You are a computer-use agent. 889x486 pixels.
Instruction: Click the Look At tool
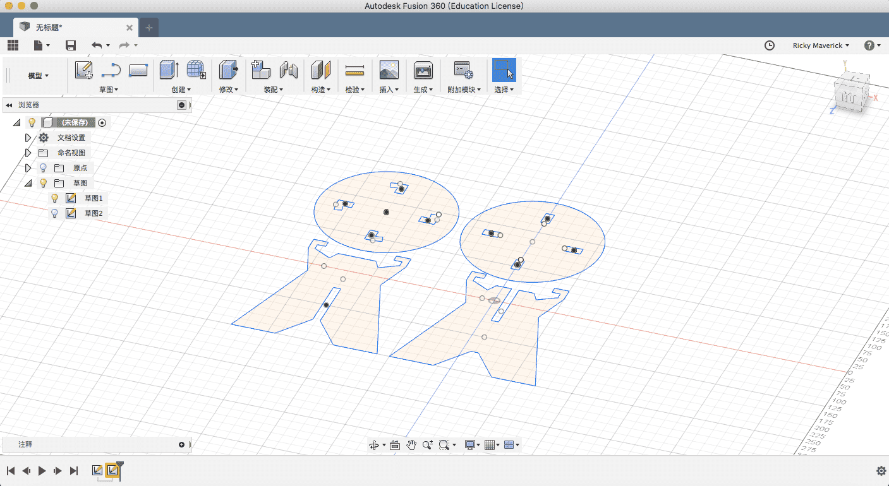(x=395, y=445)
